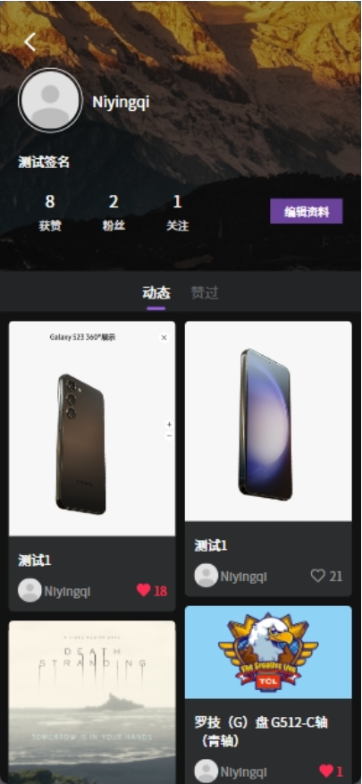This screenshot has width=362, height=784.
Task: Switch to the 赞过 tab
Action: click(x=205, y=292)
